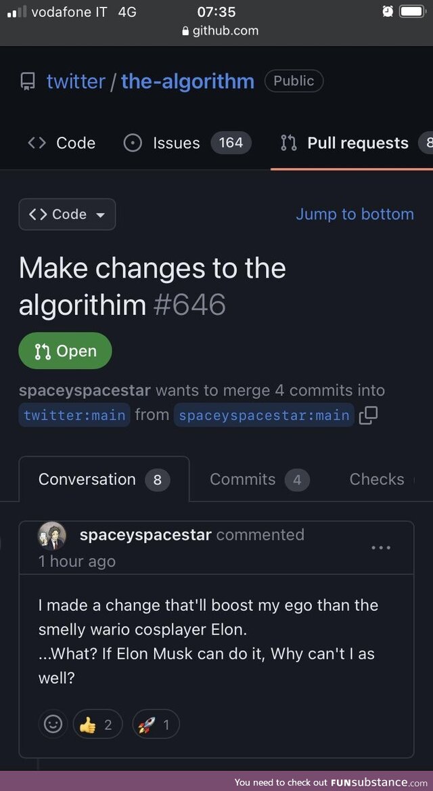The image size is (433, 791).
Task: Click the Pull requests branch icon
Action: point(288,143)
